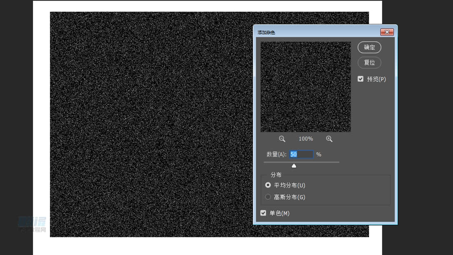453x255 pixels.
Task: Click the noise preview thumbnail in the dialog
Action: pos(306,87)
